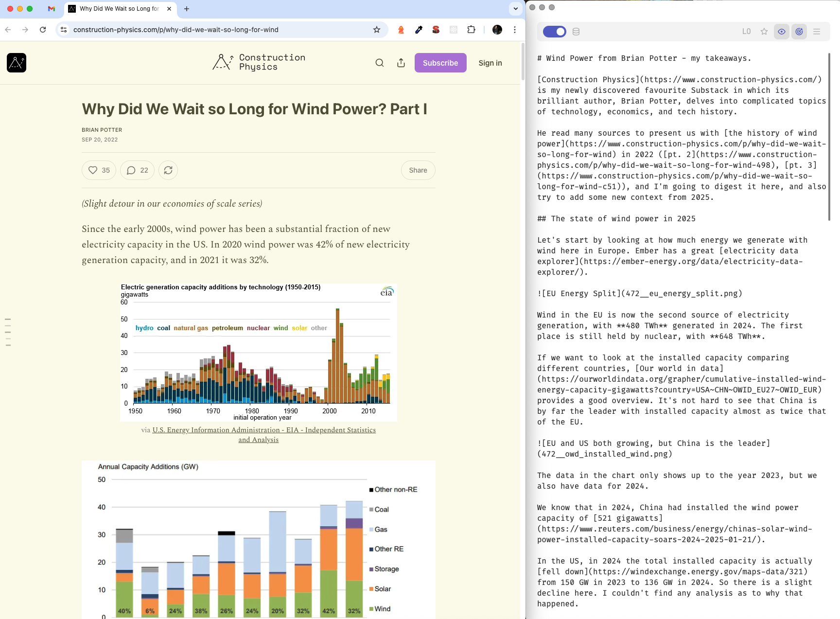The image size is (840, 619).
Task: Open Chrome's three-dot menu
Action: [515, 30]
